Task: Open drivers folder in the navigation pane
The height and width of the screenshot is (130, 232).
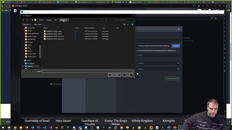Action: coord(30,31)
